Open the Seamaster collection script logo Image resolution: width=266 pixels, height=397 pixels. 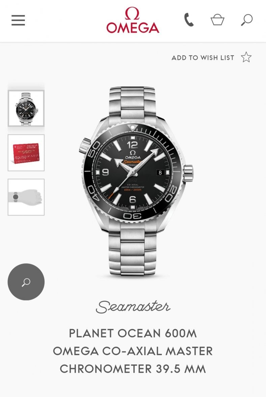pos(133,307)
